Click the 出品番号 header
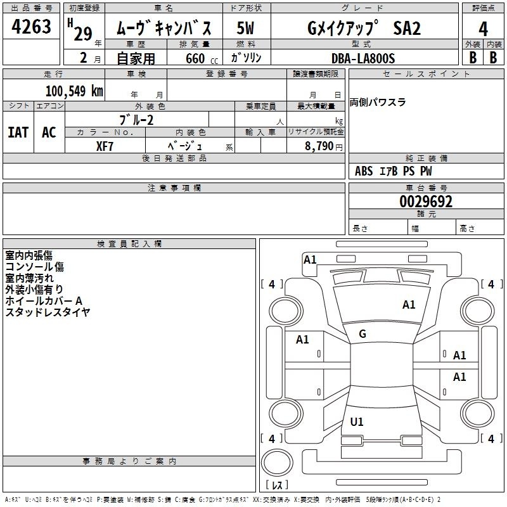This screenshot has width=507, height=507. pos(31,8)
